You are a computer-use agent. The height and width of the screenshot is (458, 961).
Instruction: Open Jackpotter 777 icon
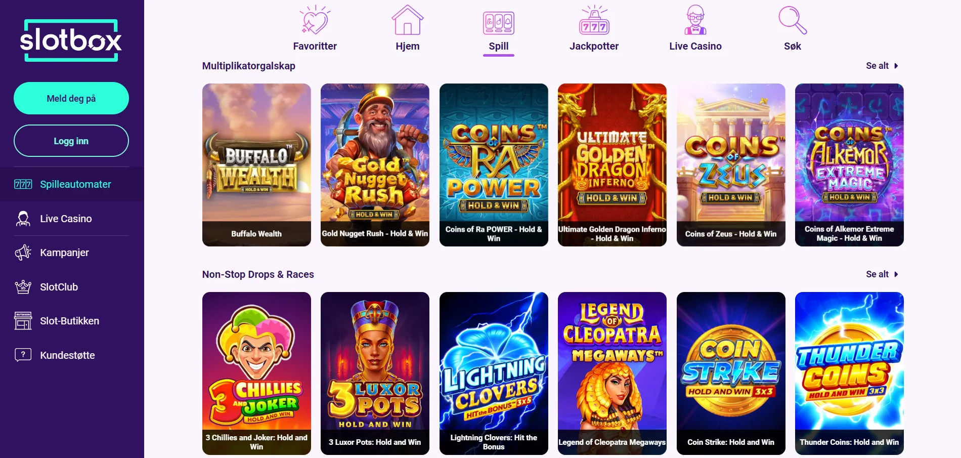[x=594, y=20]
